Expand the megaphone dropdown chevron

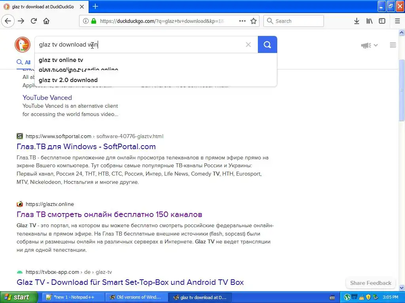point(376,45)
